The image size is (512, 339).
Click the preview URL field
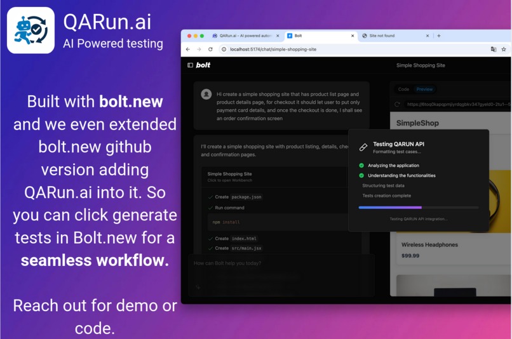457,104
